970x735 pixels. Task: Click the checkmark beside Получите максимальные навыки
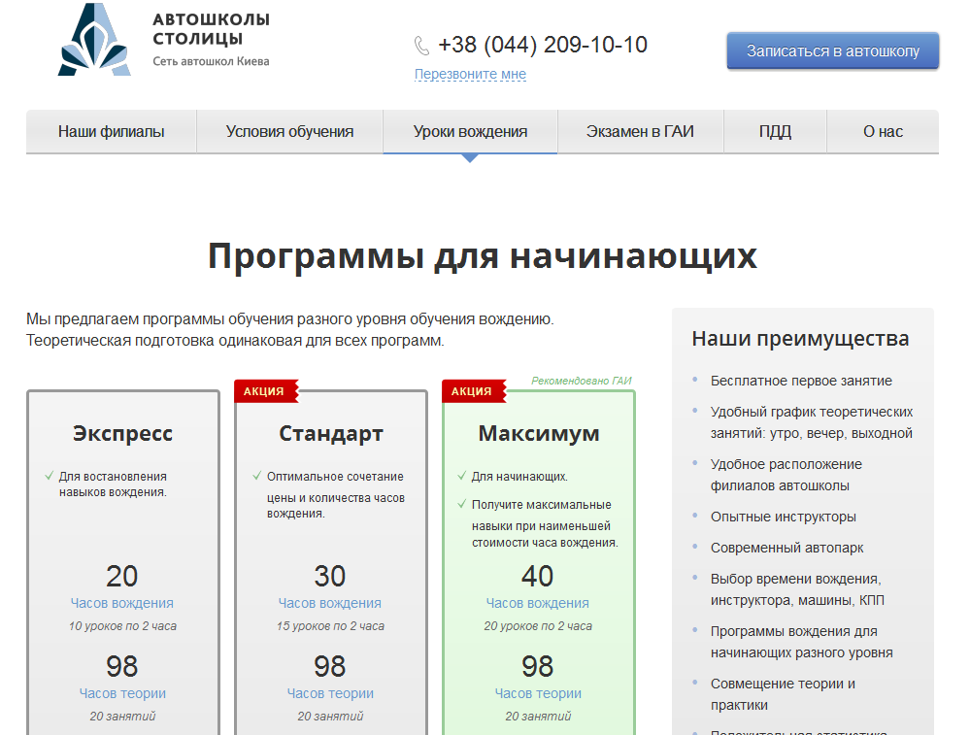(x=461, y=504)
